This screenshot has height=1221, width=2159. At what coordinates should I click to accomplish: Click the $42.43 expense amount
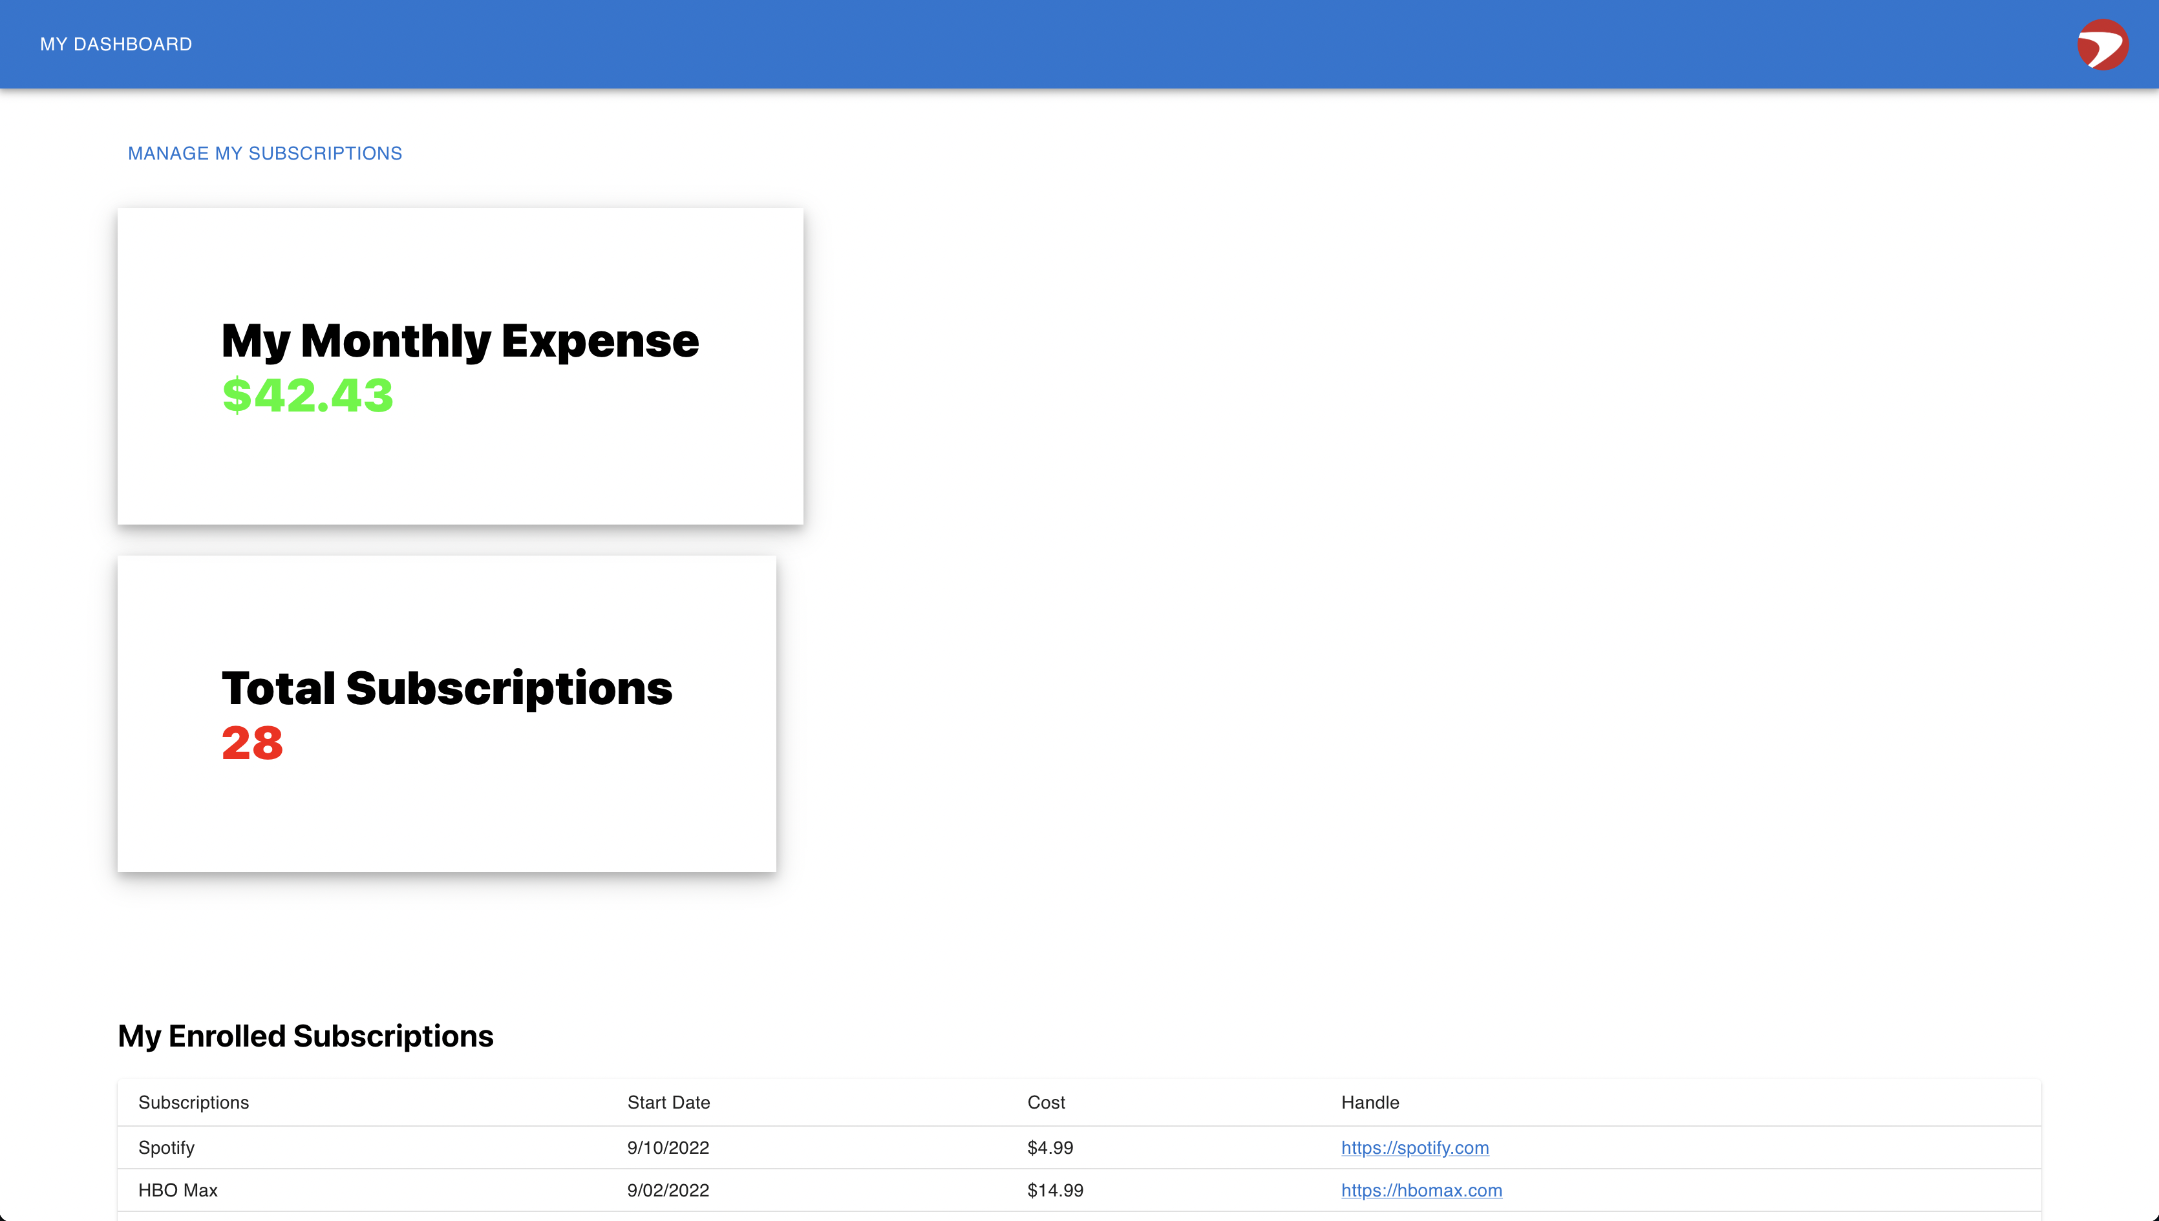[x=307, y=395]
